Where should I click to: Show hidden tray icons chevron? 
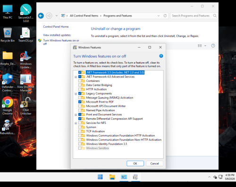(x=209, y=177)
